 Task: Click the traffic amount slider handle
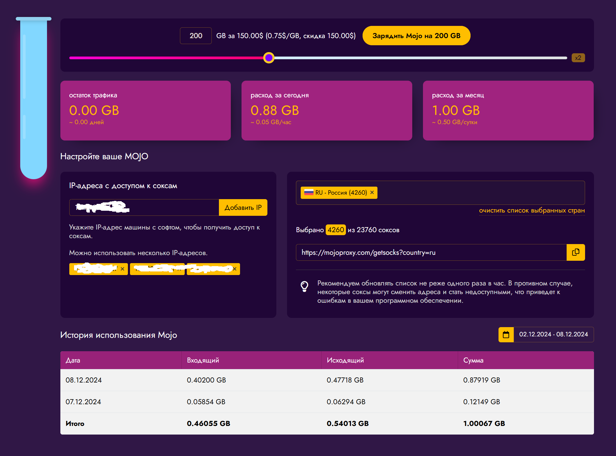[x=269, y=58]
